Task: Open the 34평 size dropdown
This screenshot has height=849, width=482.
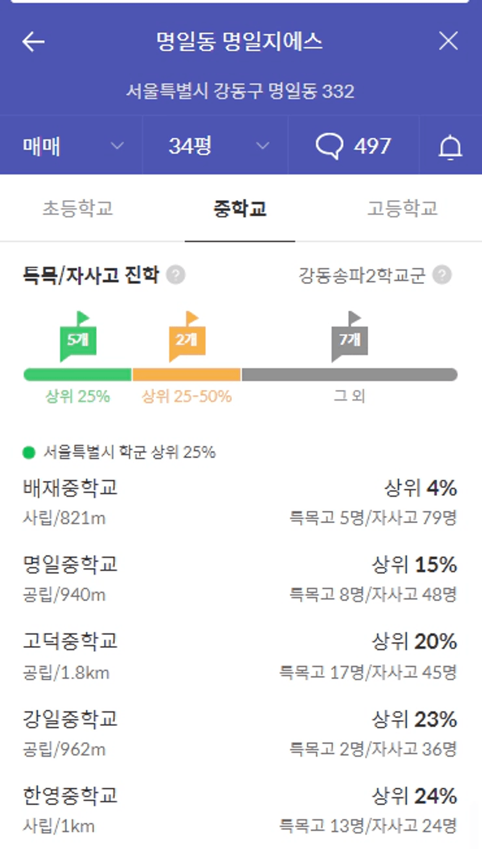Action: click(x=216, y=146)
